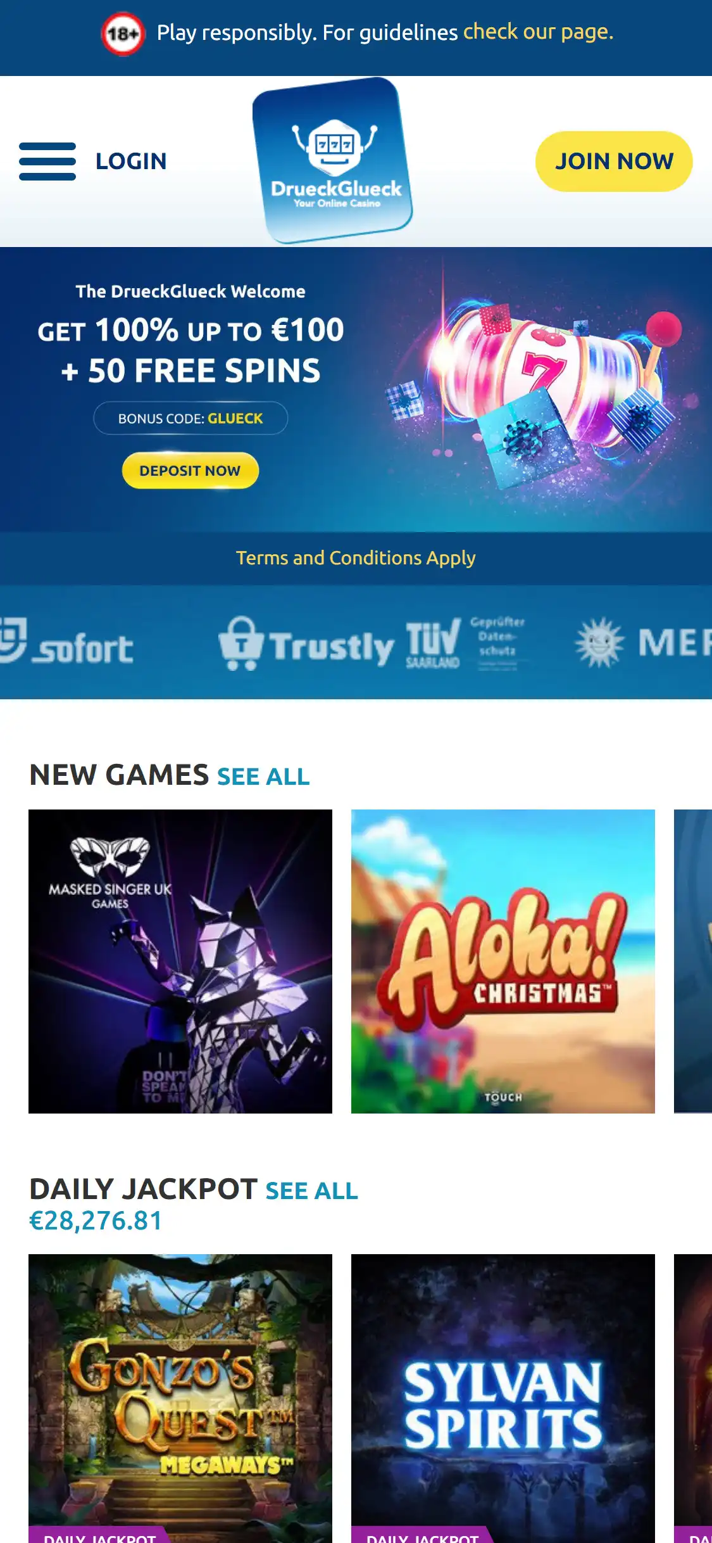
Task: Open the 'check our page' guidelines link
Action: tap(539, 32)
